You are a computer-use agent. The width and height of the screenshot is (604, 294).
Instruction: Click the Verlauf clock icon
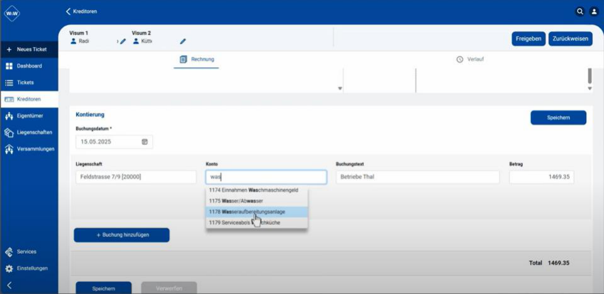459,60
